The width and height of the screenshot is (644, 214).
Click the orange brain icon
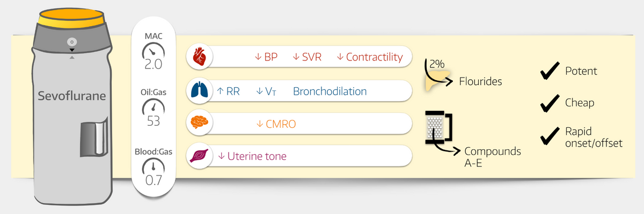(x=200, y=124)
